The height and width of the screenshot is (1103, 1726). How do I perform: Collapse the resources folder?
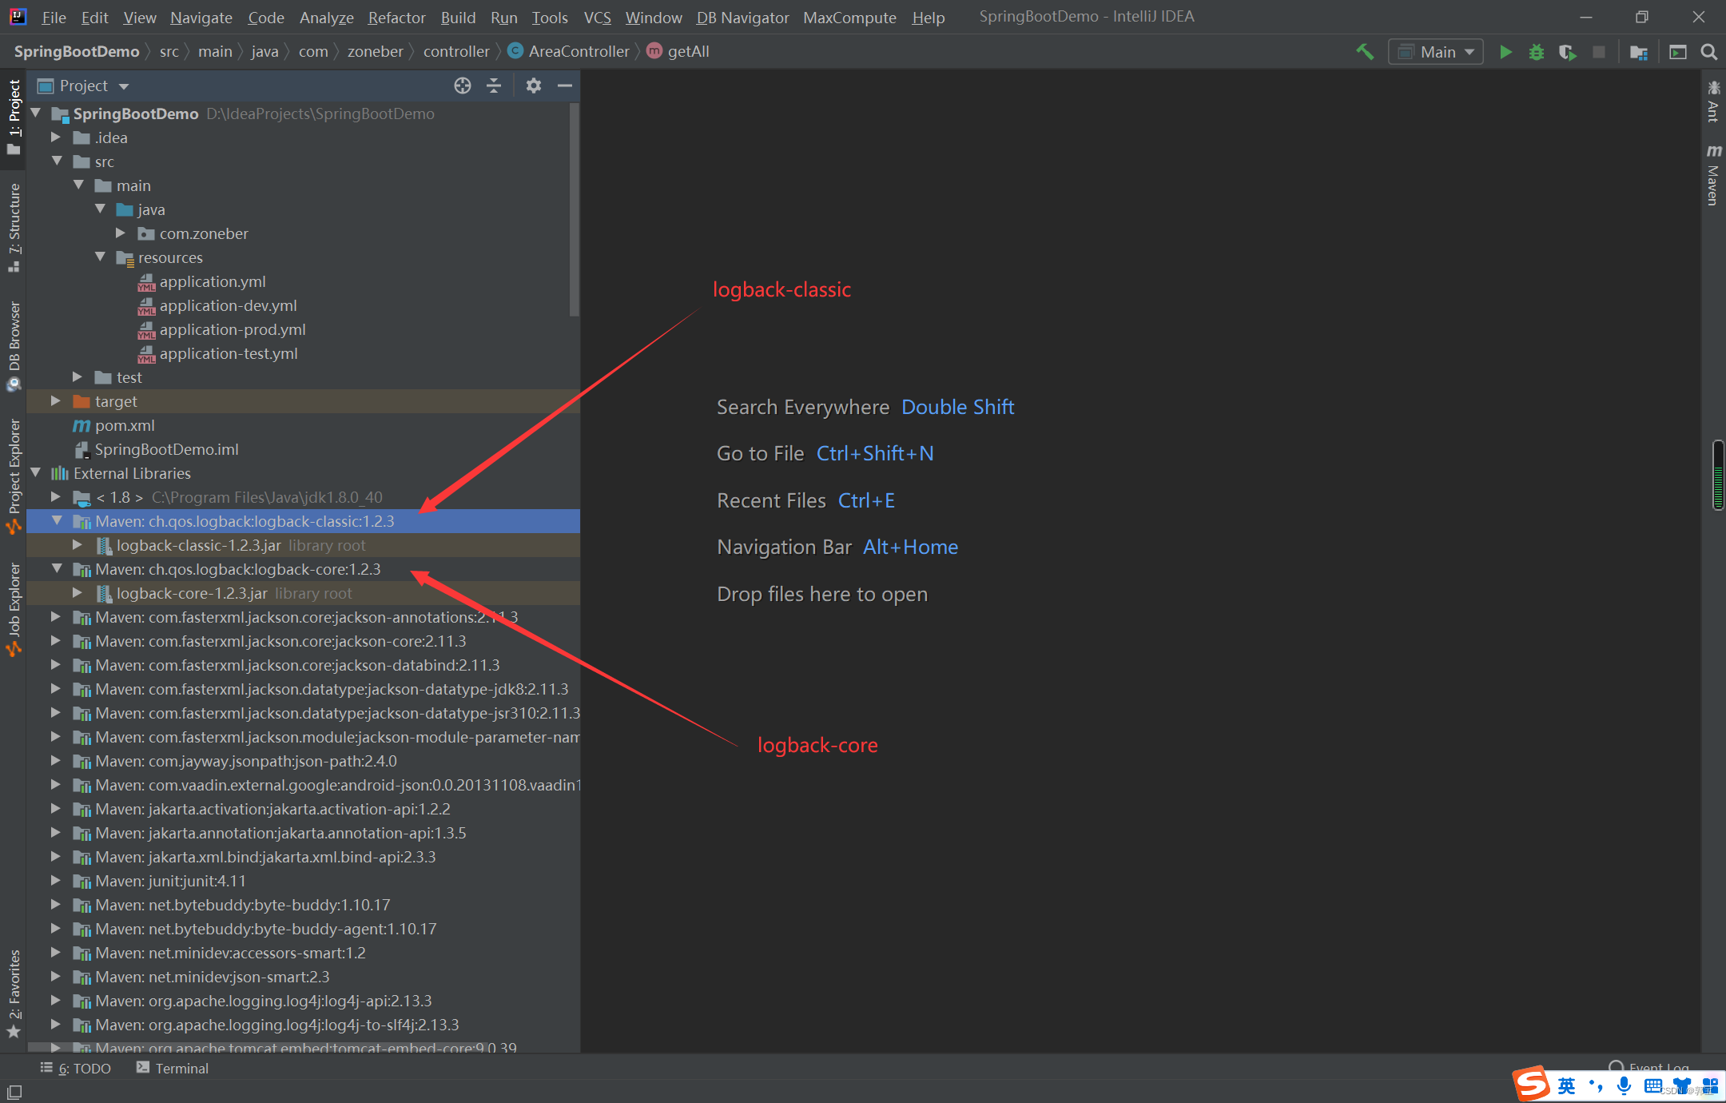point(100,257)
